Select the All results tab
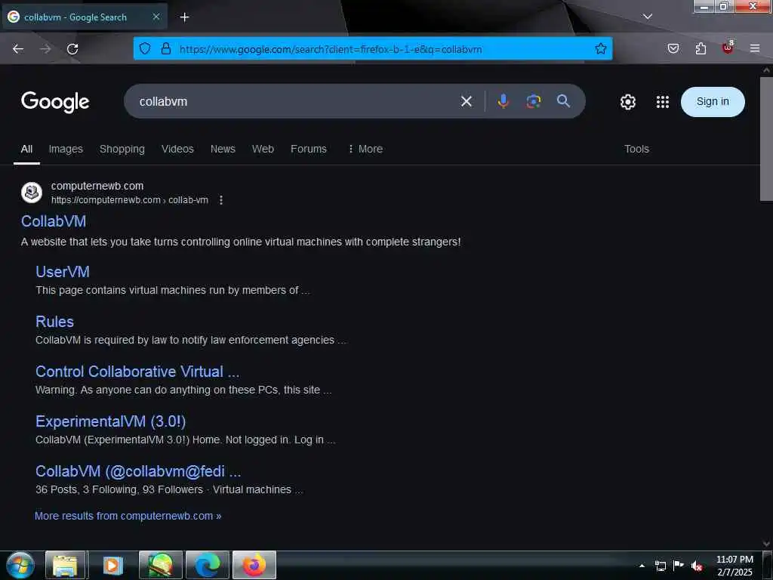The width and height of the screenshot is (773, 580). coord(26,149)
